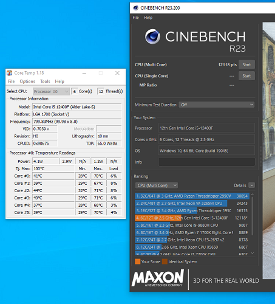The width and height of the screenshot is (275, 304).
Task: Select the highlighted i5-12400F ranking entry
Action: click(x=192, y=218)
